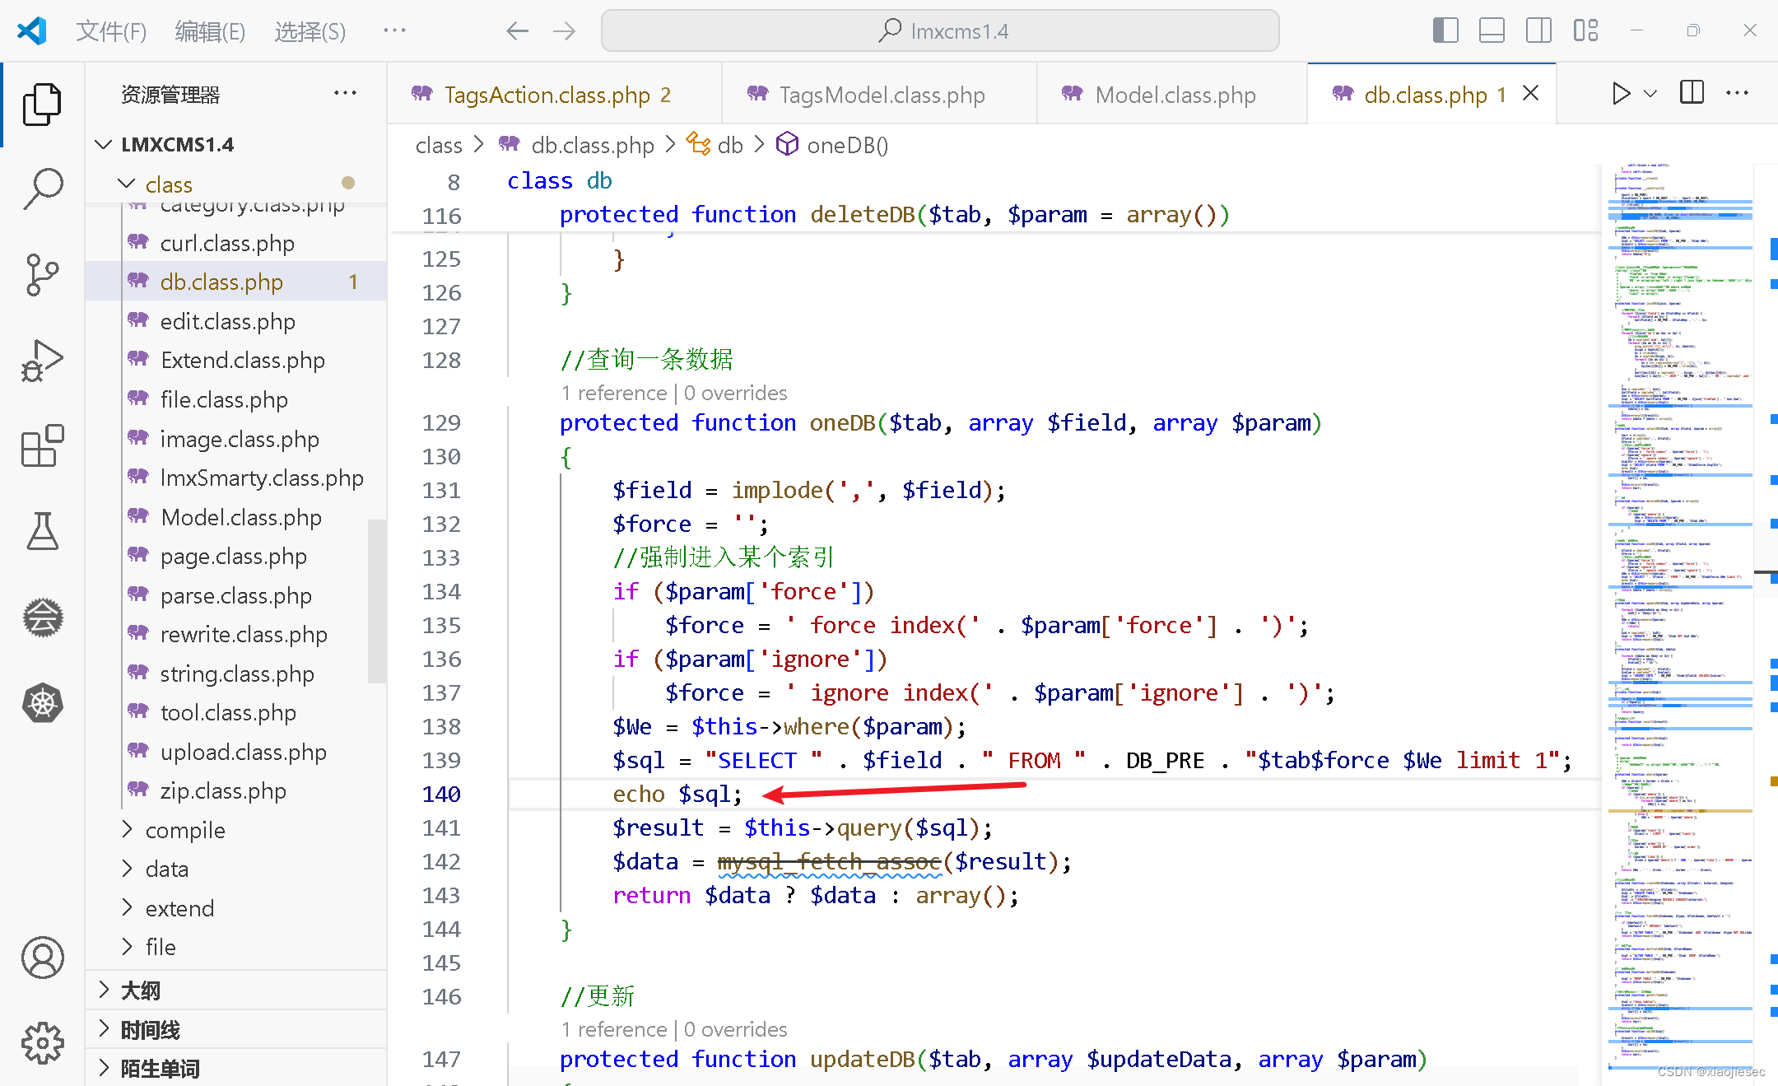
Task: Open the Extensions view
Action: [x=42, y=445]
